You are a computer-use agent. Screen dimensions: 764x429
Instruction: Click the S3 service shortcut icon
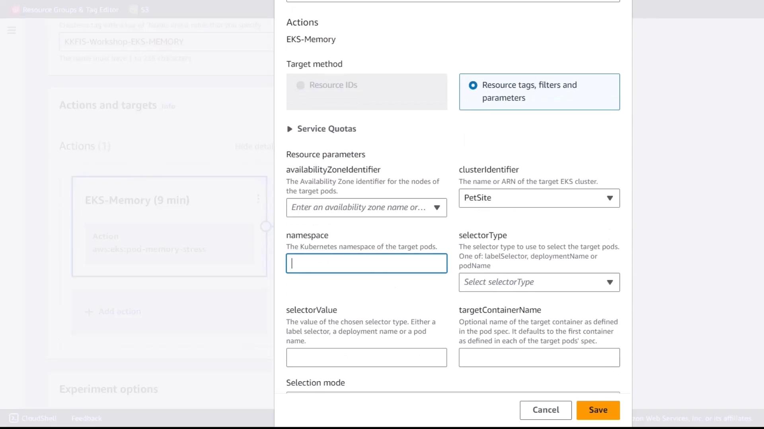[x=134, y=10]
